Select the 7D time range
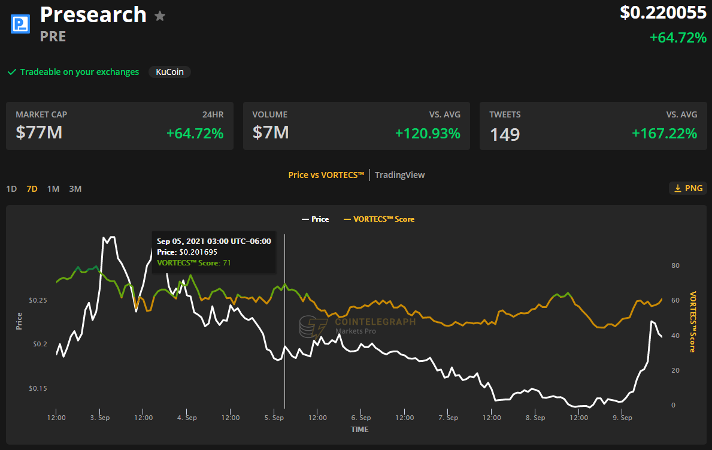Viewport: 712px width, 450px height. [32, 189]
